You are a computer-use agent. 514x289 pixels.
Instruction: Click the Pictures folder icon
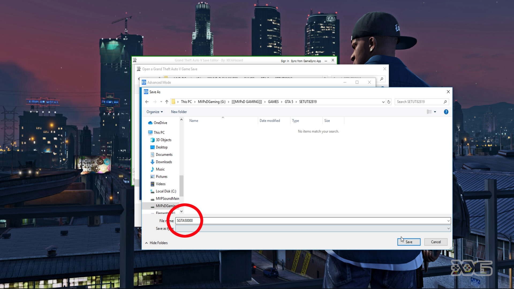[x=153, y=176]
